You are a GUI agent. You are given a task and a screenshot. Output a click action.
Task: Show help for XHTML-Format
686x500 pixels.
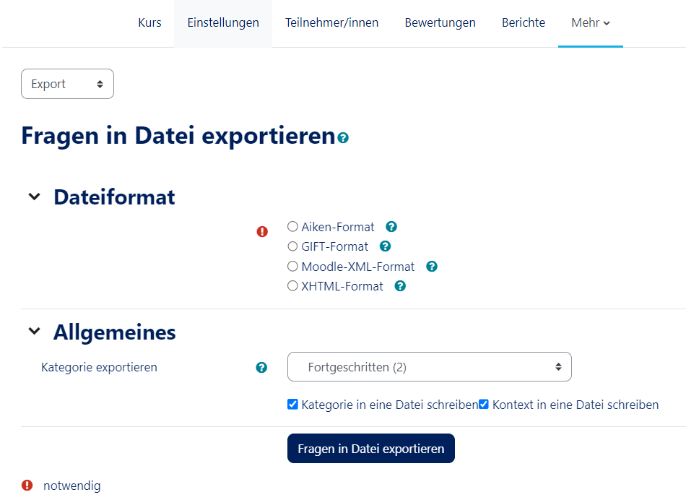coord(400,286)
